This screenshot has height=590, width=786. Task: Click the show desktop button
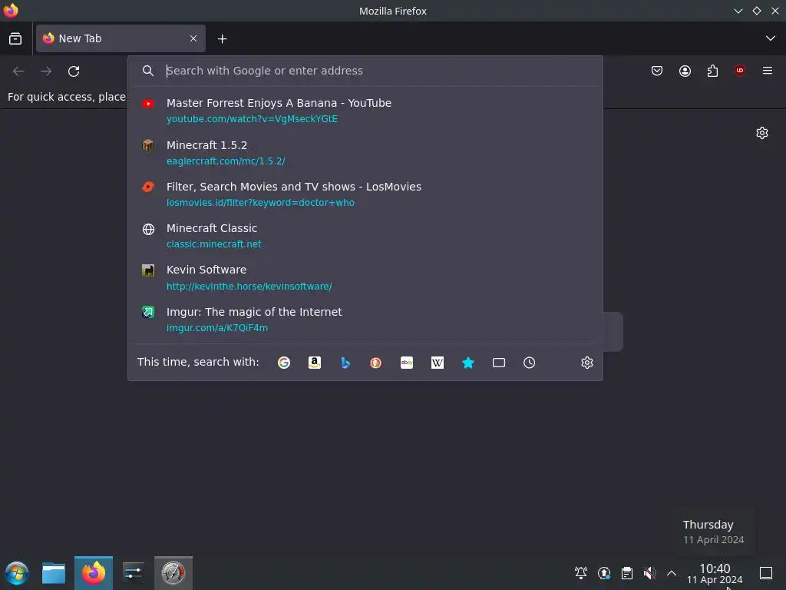tap(766, 573)
